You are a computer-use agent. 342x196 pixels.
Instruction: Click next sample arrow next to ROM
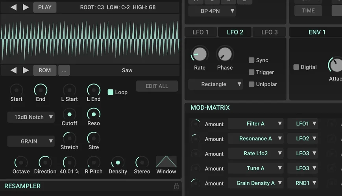coord(26,71)
